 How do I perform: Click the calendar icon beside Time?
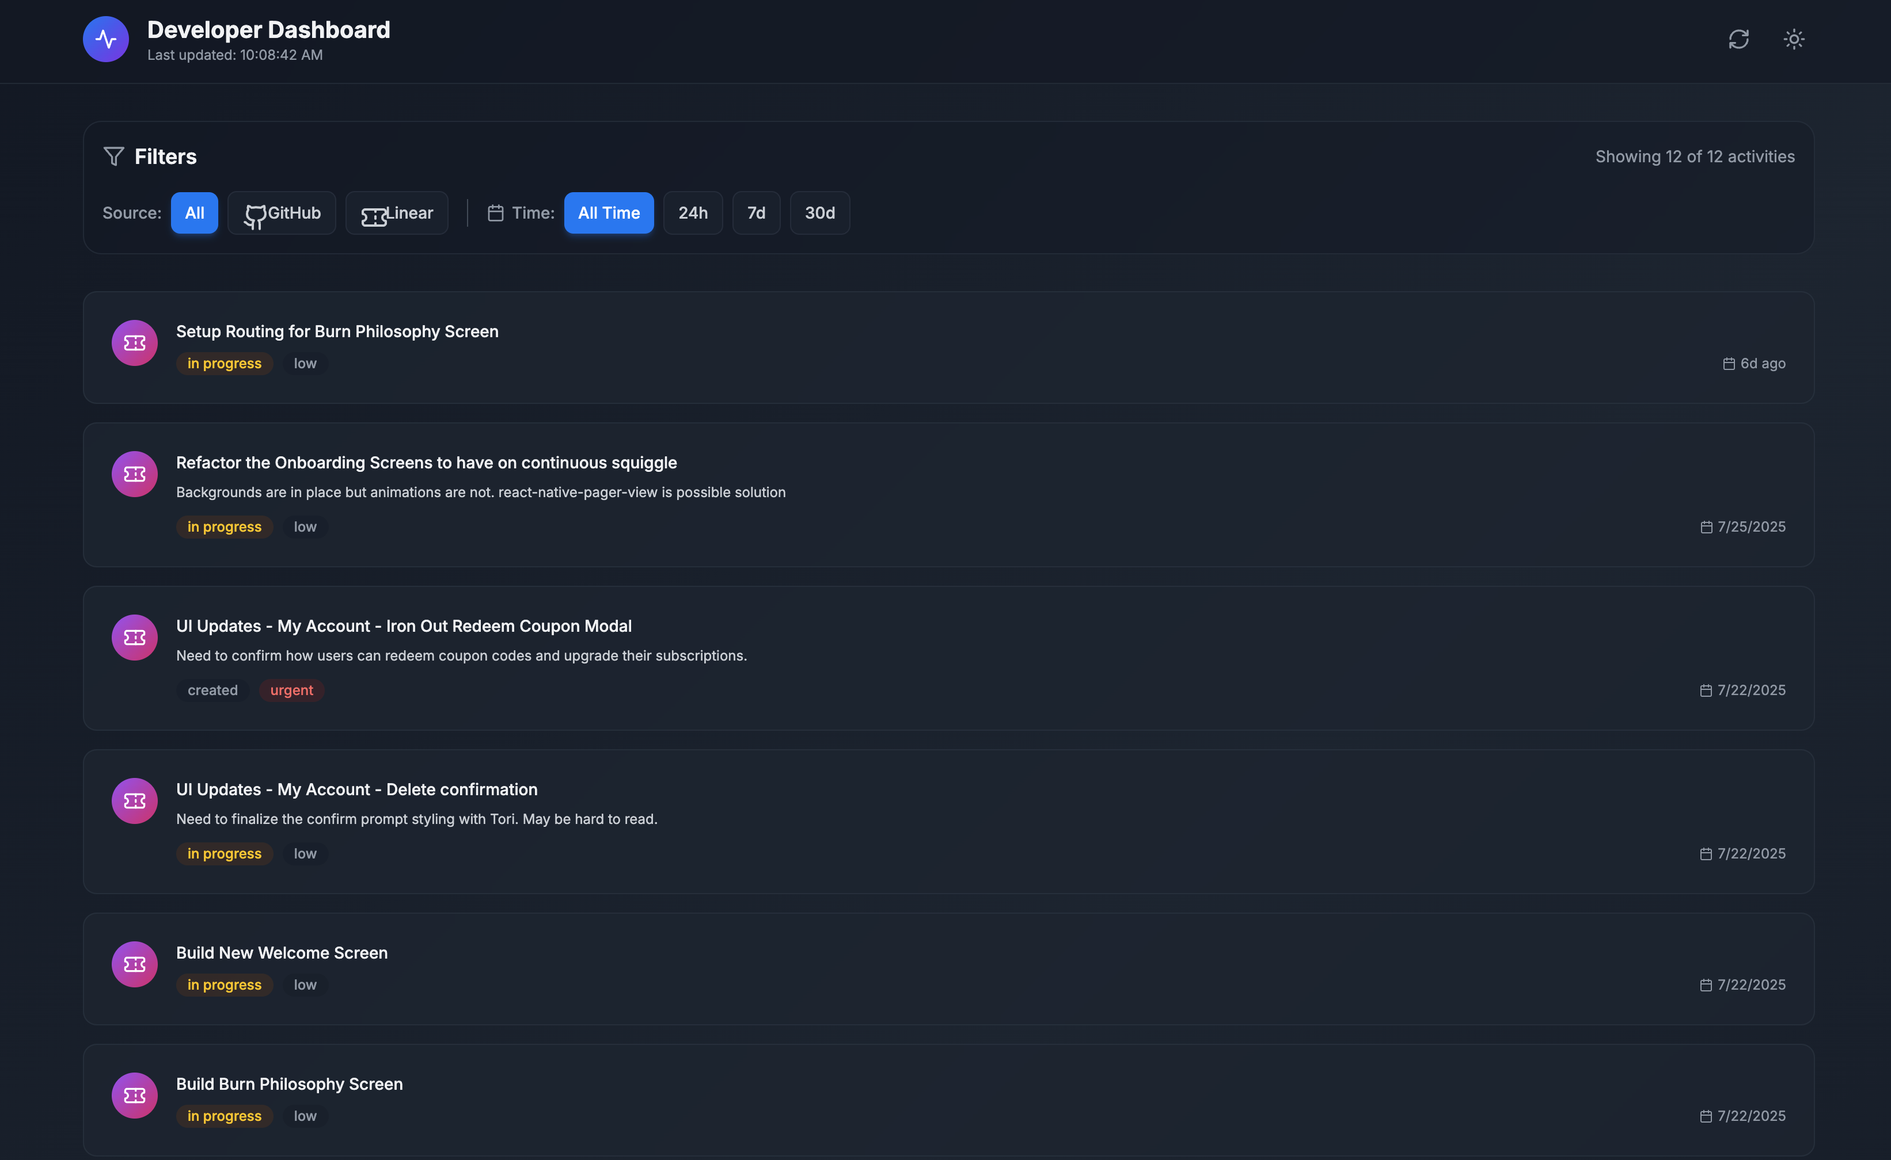(495, 212)
